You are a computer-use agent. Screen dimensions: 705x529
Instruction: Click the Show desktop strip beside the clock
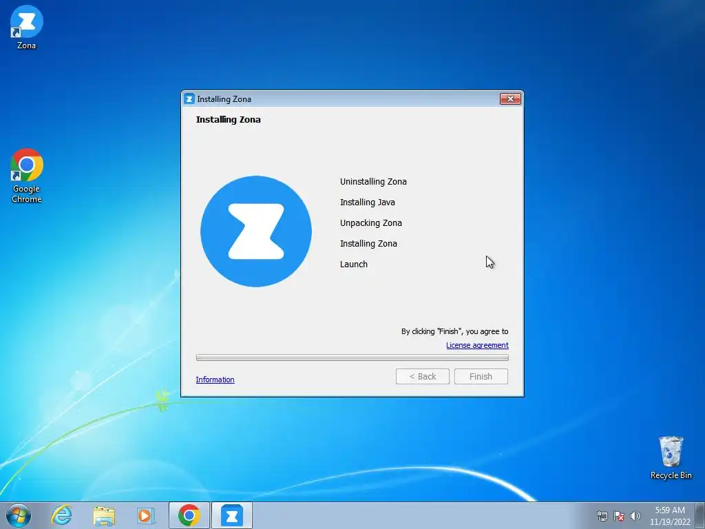click(700, 515)
